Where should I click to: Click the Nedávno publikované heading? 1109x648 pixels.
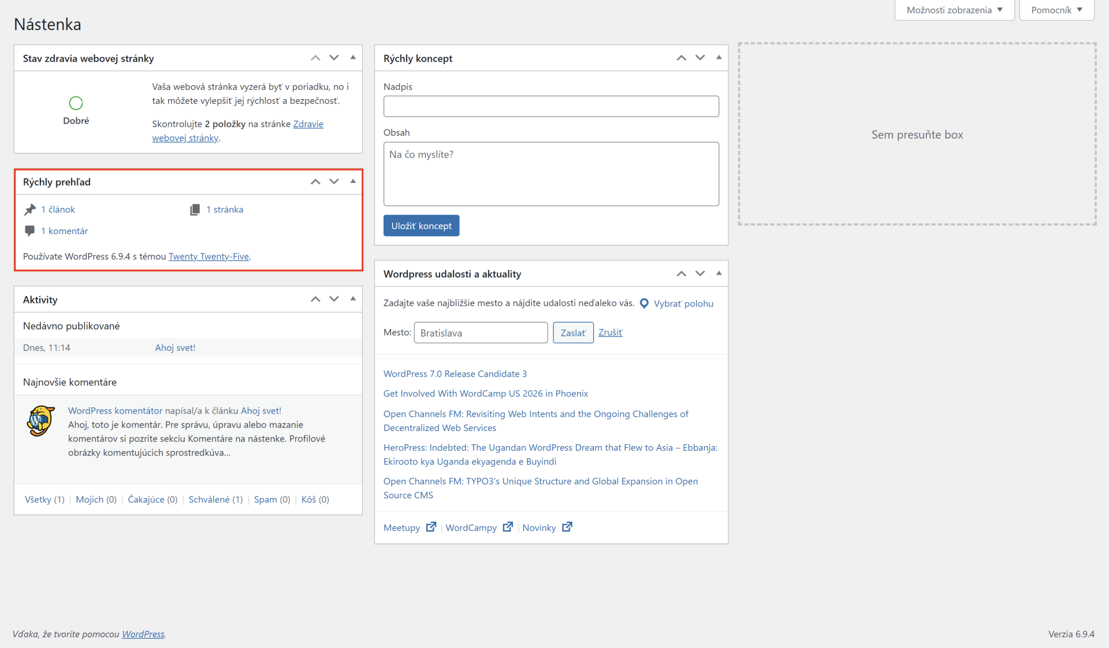pos(72,325)
